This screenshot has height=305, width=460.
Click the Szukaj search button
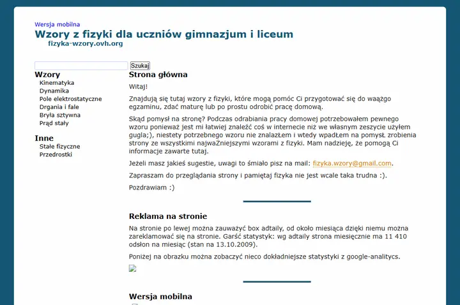pyautogui.click(x=140, y=65)
